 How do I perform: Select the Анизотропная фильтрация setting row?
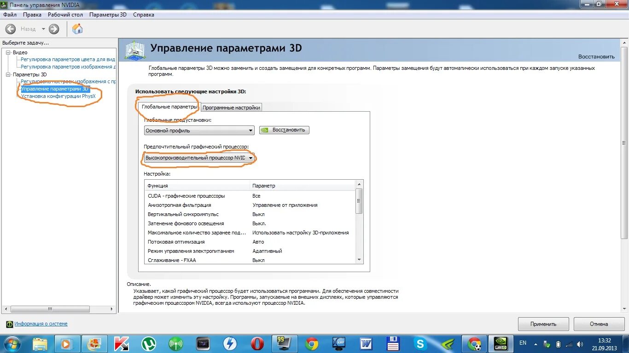250,205
